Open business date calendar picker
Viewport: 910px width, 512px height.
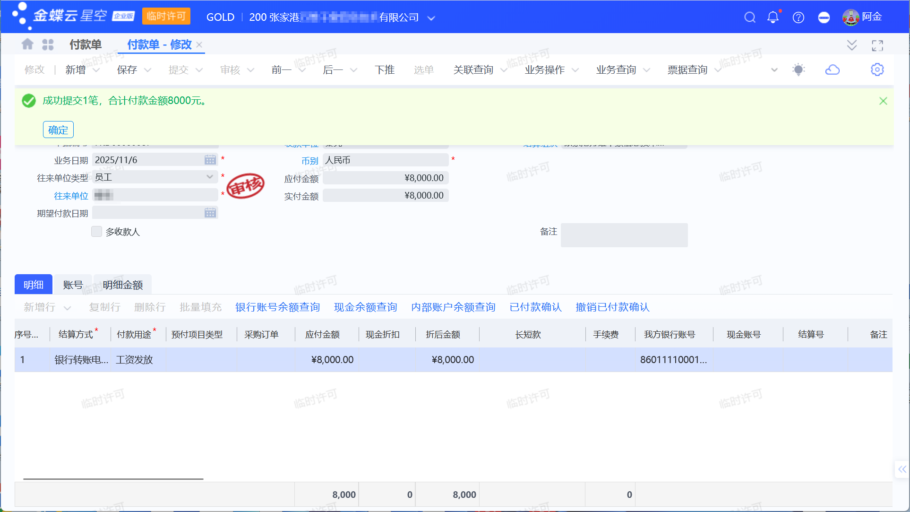pyautogui.click(x=210, y=160)
